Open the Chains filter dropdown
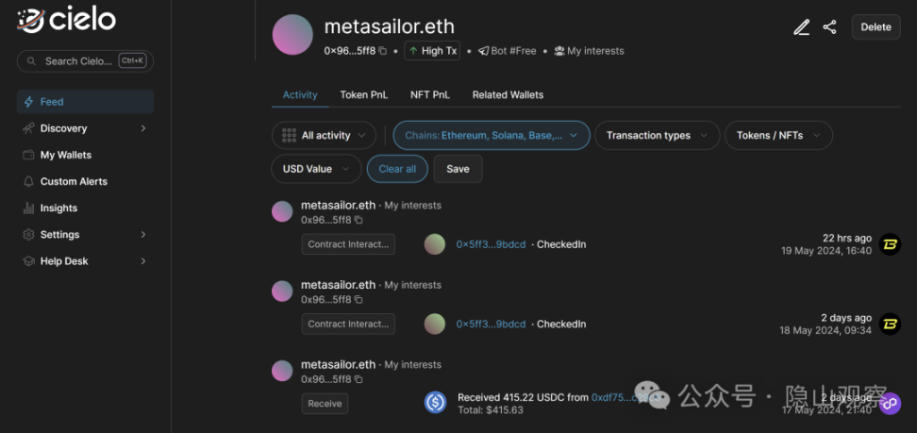Image resolution: width=917 pixels, height=433 pixels. pyautogui.click(x=492, y=135)
